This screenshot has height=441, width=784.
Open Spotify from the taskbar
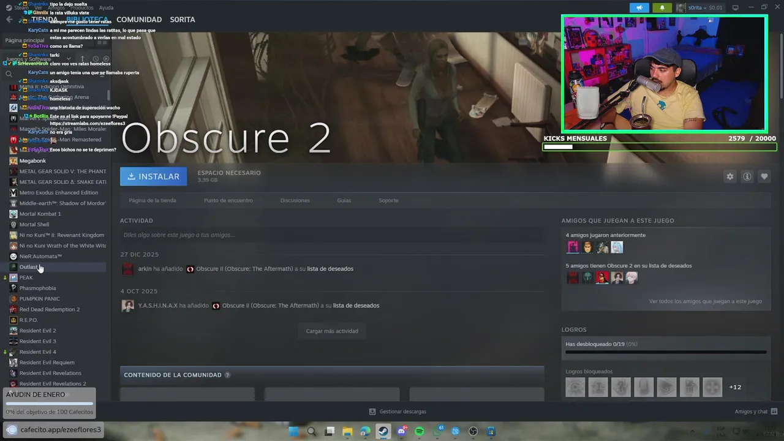click(x=420, y=431)
